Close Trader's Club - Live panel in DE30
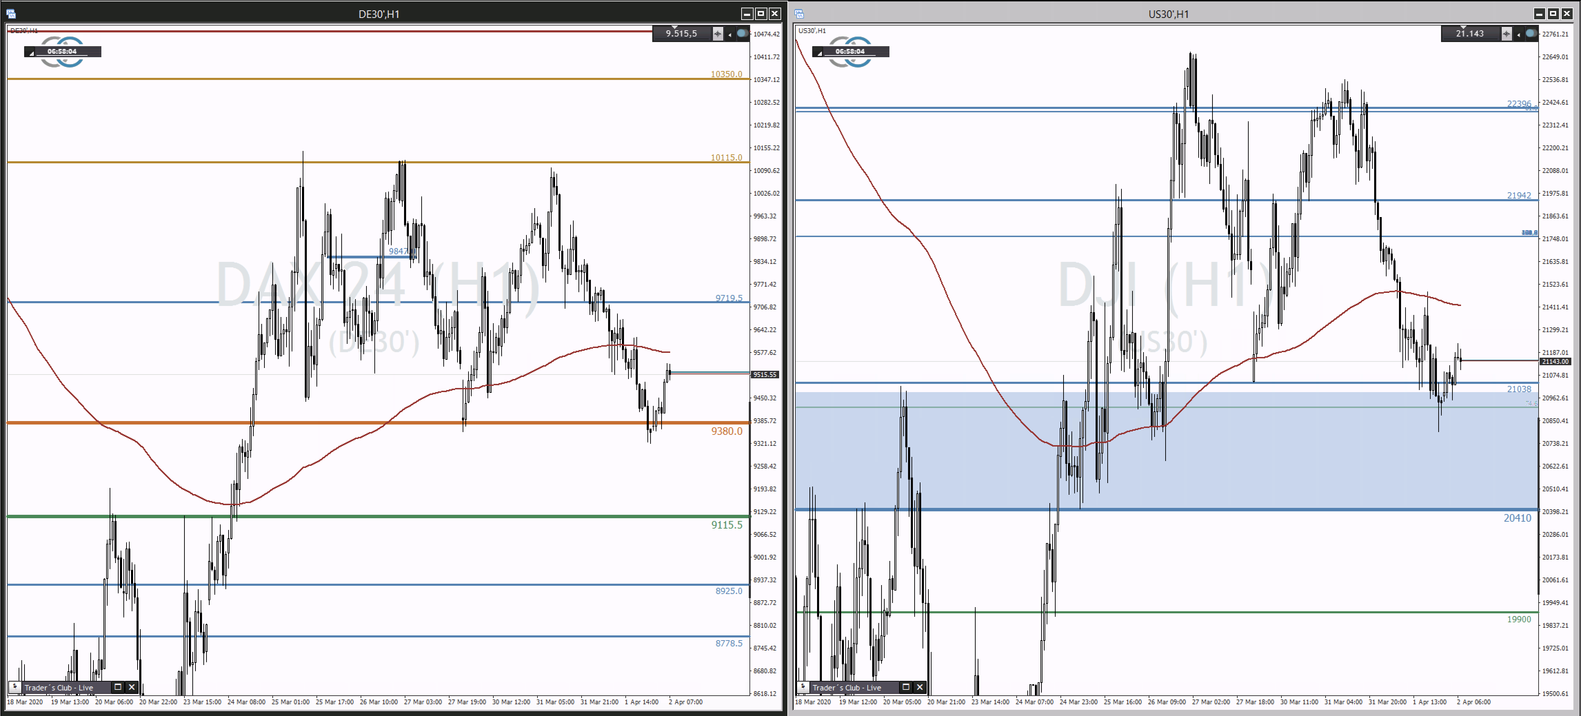The image size is (1581, 716). [x=131, y=687]
